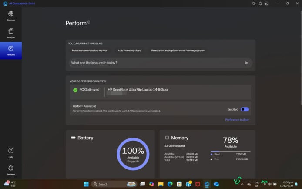Click the memory usage bar
302x189 pixels.
point(230,151)
